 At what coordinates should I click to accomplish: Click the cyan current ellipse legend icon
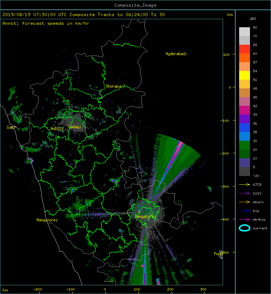tap(244, 228)
